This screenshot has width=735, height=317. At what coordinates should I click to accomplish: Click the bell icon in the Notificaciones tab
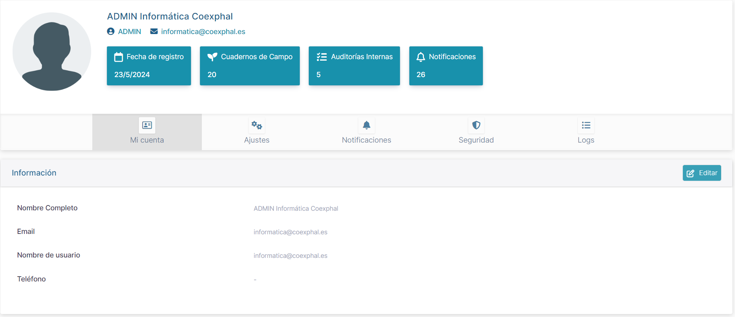[367, 125]
